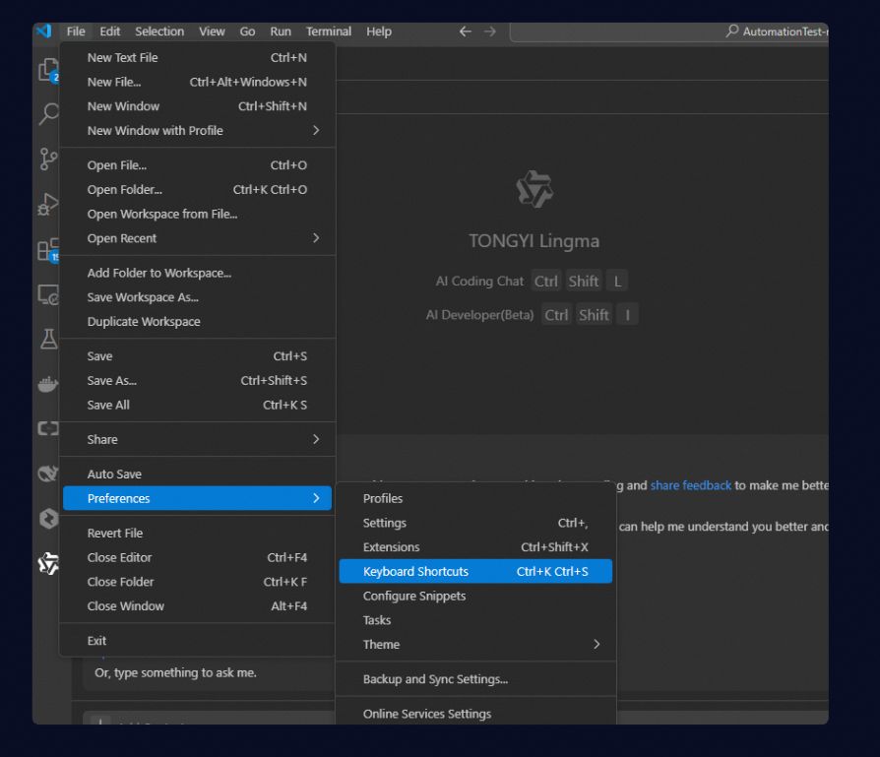Click the chat input 'type something to ask me'
Image resolution: width=880 pixels, height=757 pixels.
175,672
